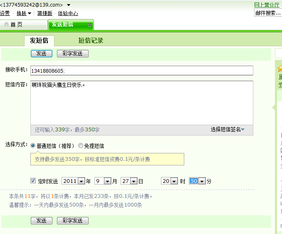The width and height of the screenshot is (282, 234).
Task: Open the 短信记录 sub-tab
Action: [91, 41]
